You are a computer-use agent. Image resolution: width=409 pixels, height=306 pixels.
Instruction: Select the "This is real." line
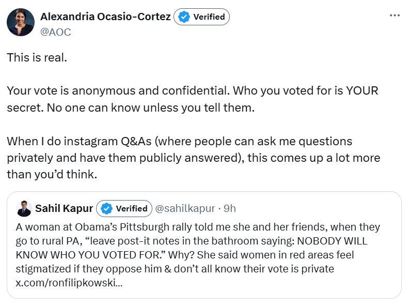(x=37, y=57)
